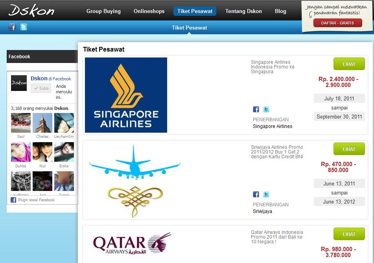Share Sriwijaya promo via Facebook icon
The image size is (374, 263).
tap(256, 194)
